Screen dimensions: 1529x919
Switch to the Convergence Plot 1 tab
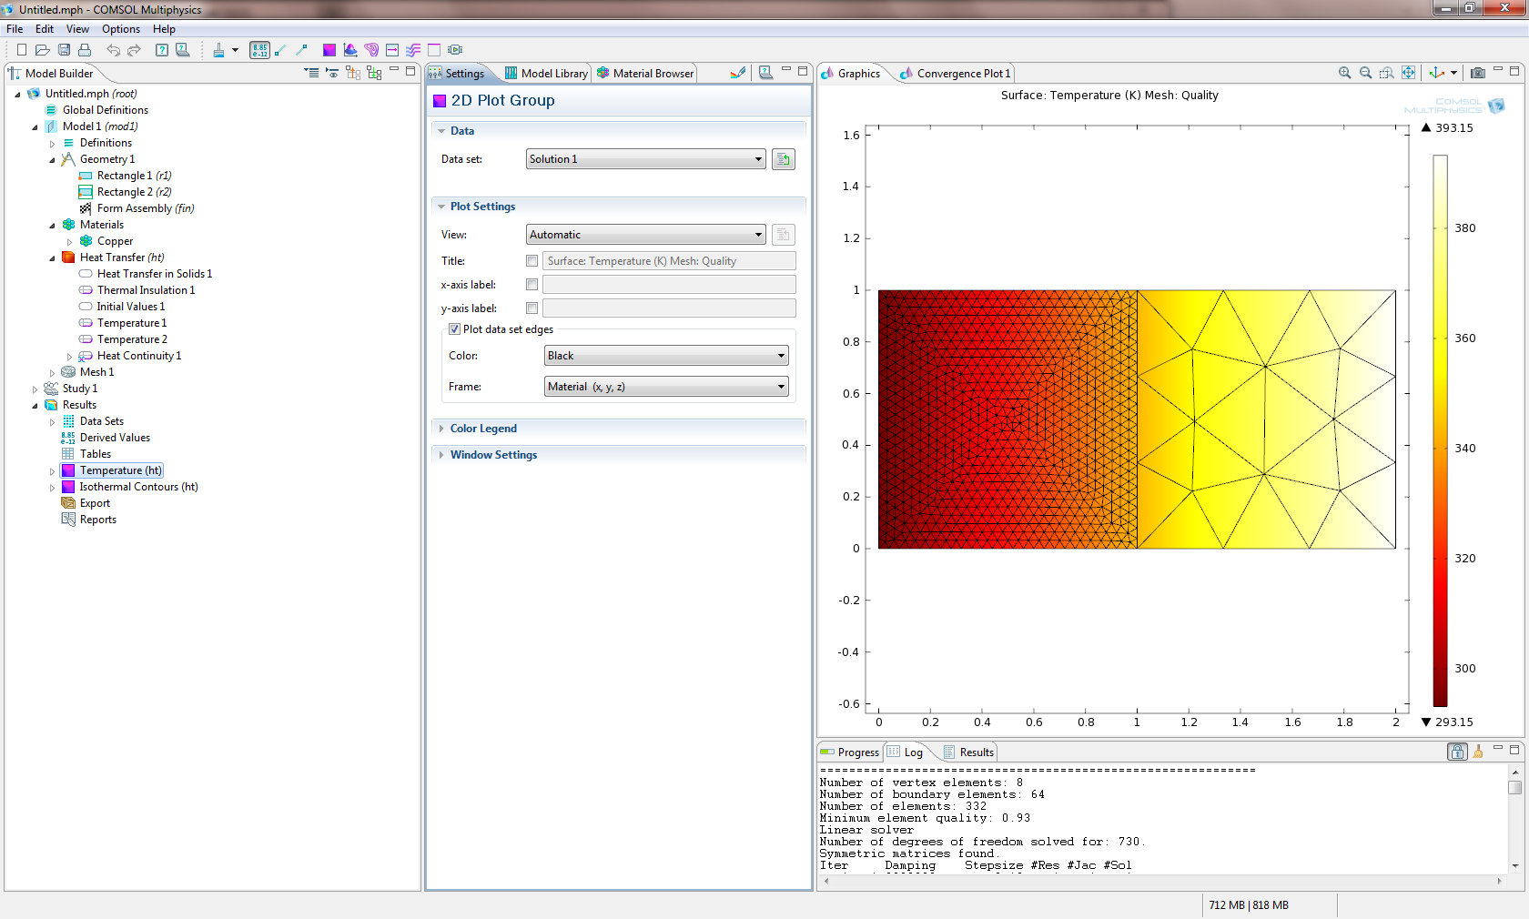coord(963,74)
